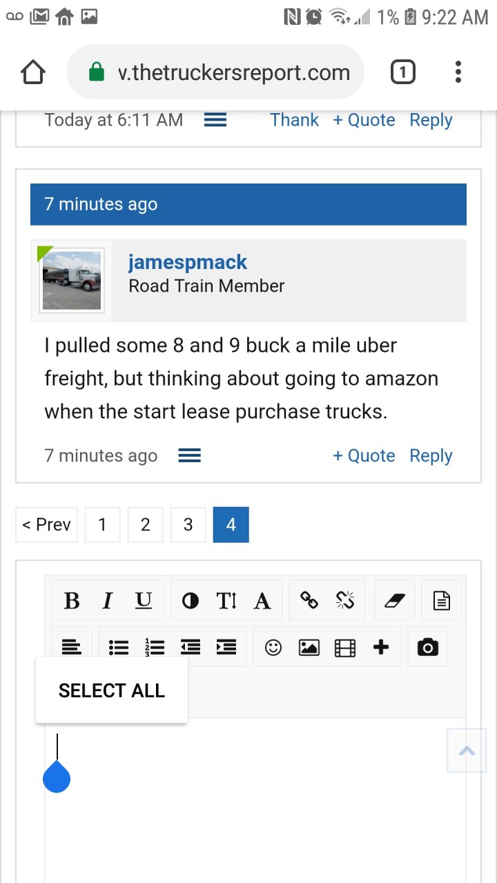Toggle underline formatting in editor
The image size is (497, 883).
coord(143,601)
